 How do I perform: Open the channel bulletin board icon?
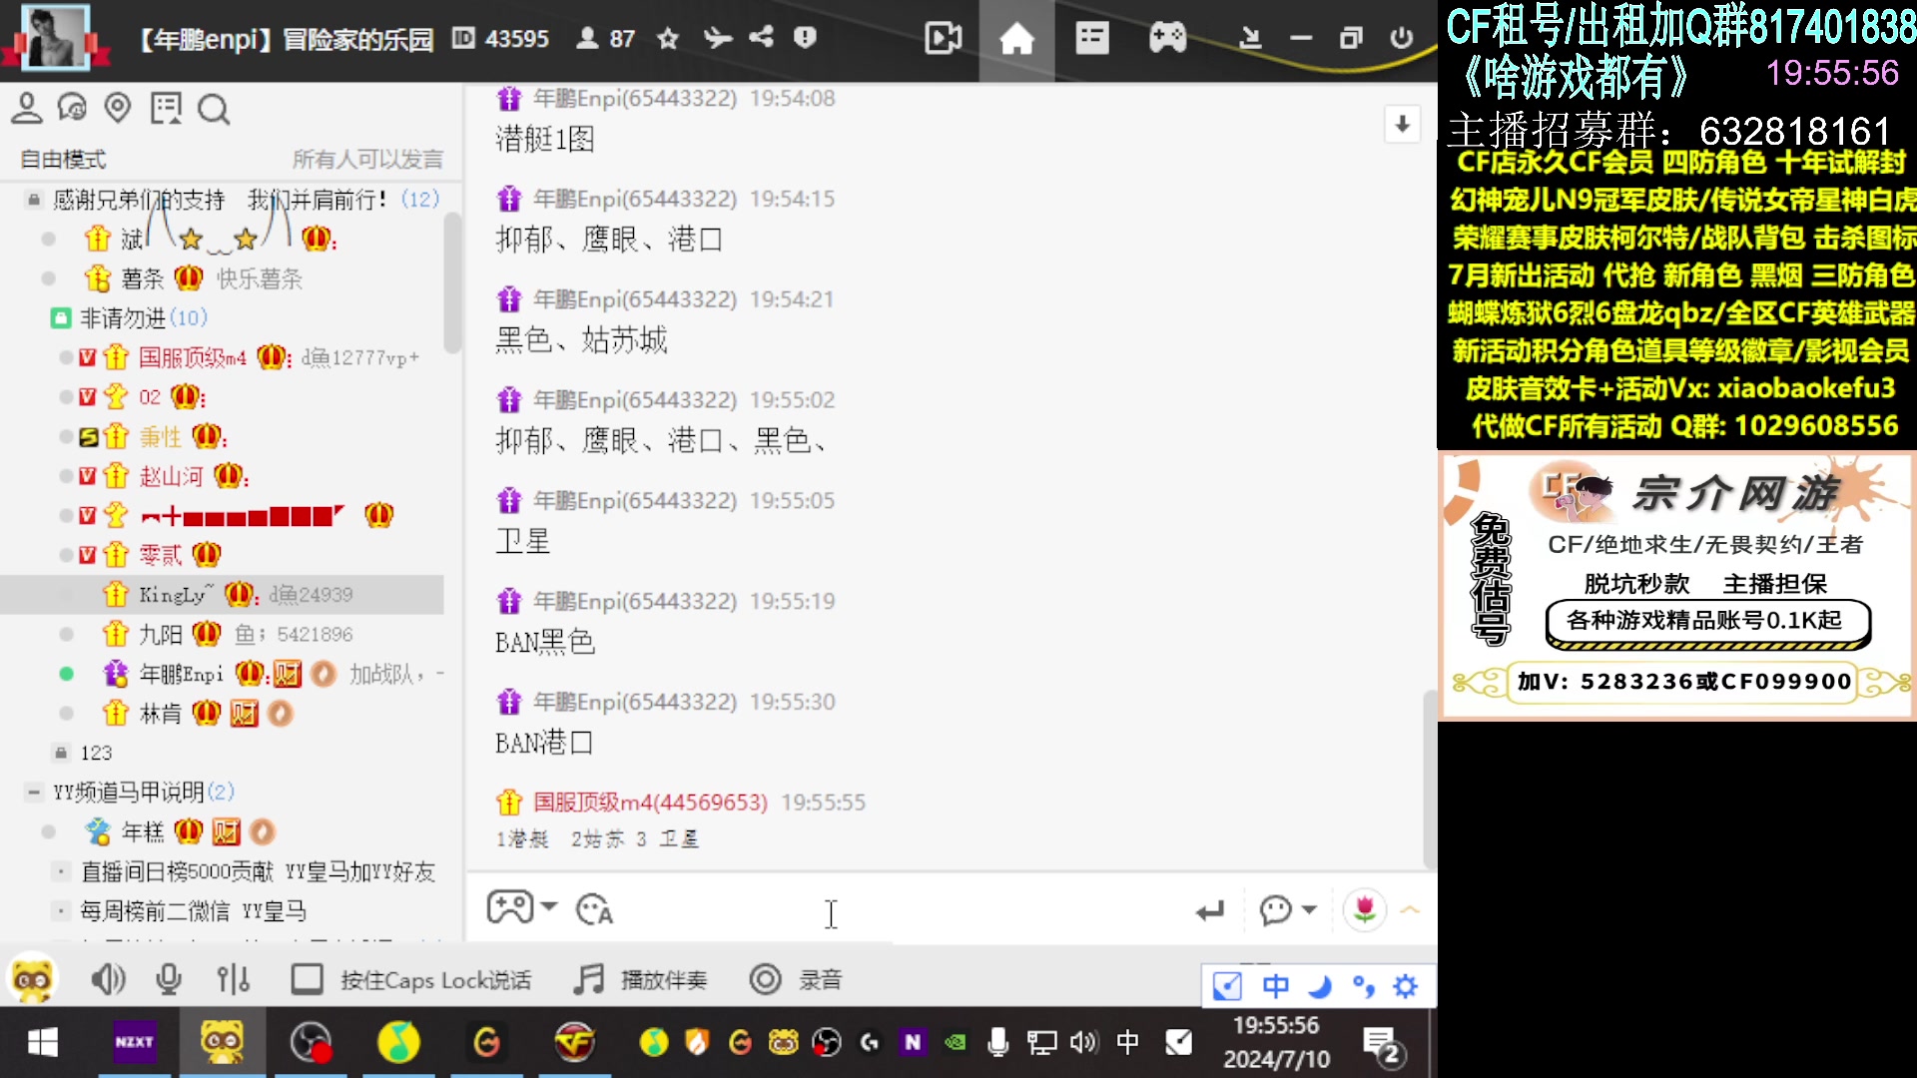(x=166, y=108)
